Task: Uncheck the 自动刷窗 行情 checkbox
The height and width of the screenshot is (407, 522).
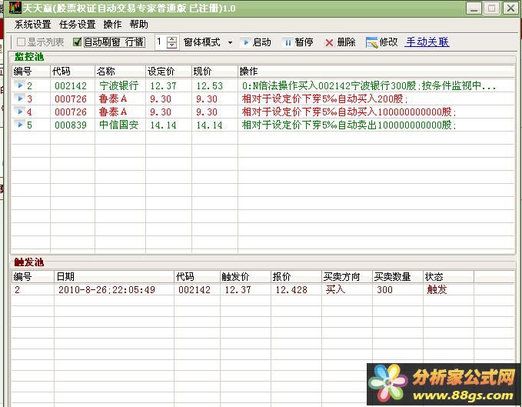Action: point(77,42)
